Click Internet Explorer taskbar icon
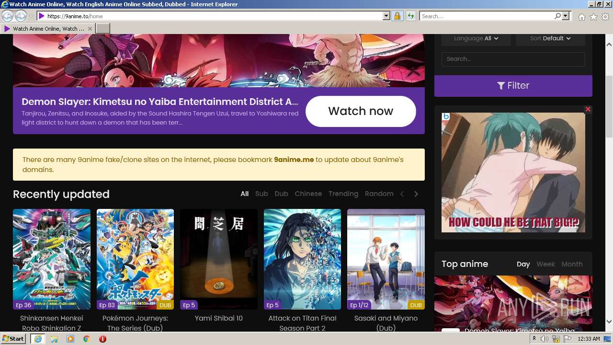 [x=37, y=339]
